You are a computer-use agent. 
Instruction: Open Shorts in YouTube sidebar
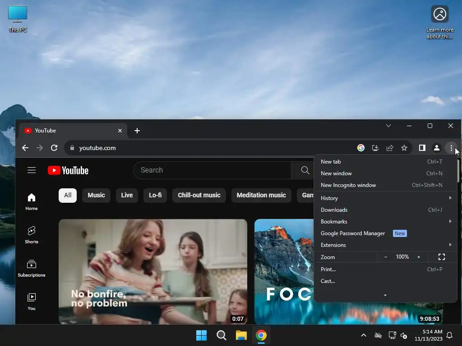[32, 235]
